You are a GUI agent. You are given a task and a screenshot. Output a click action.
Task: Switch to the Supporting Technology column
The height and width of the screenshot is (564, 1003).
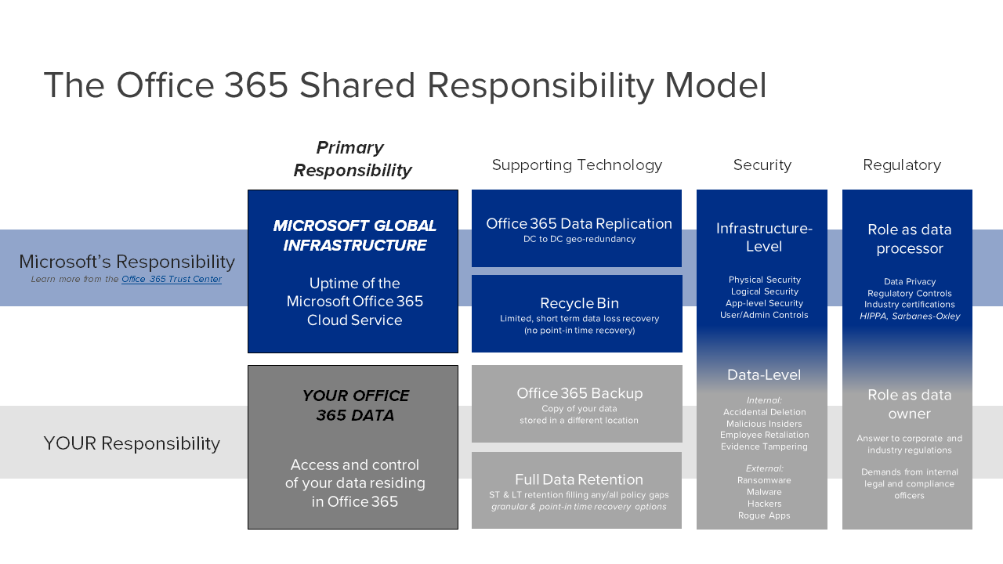[x=577, y=164]
